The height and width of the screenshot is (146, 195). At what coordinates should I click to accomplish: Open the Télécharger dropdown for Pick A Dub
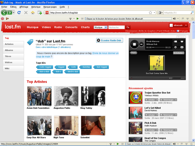[176, 130]
